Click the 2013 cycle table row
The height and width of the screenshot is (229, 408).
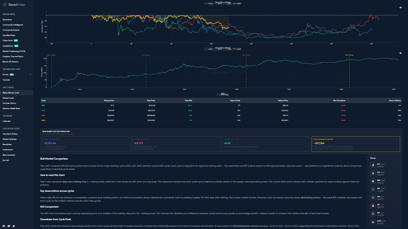221,105
